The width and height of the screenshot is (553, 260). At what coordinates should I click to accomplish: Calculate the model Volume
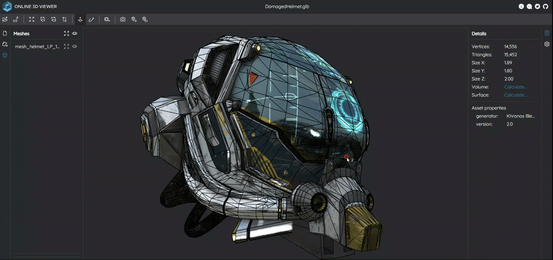pyautogui.click(x=515, y=87)
